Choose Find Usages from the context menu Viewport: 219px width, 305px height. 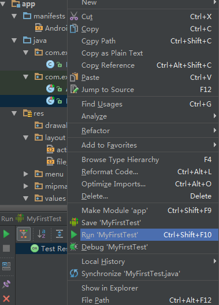coord(143,104)
